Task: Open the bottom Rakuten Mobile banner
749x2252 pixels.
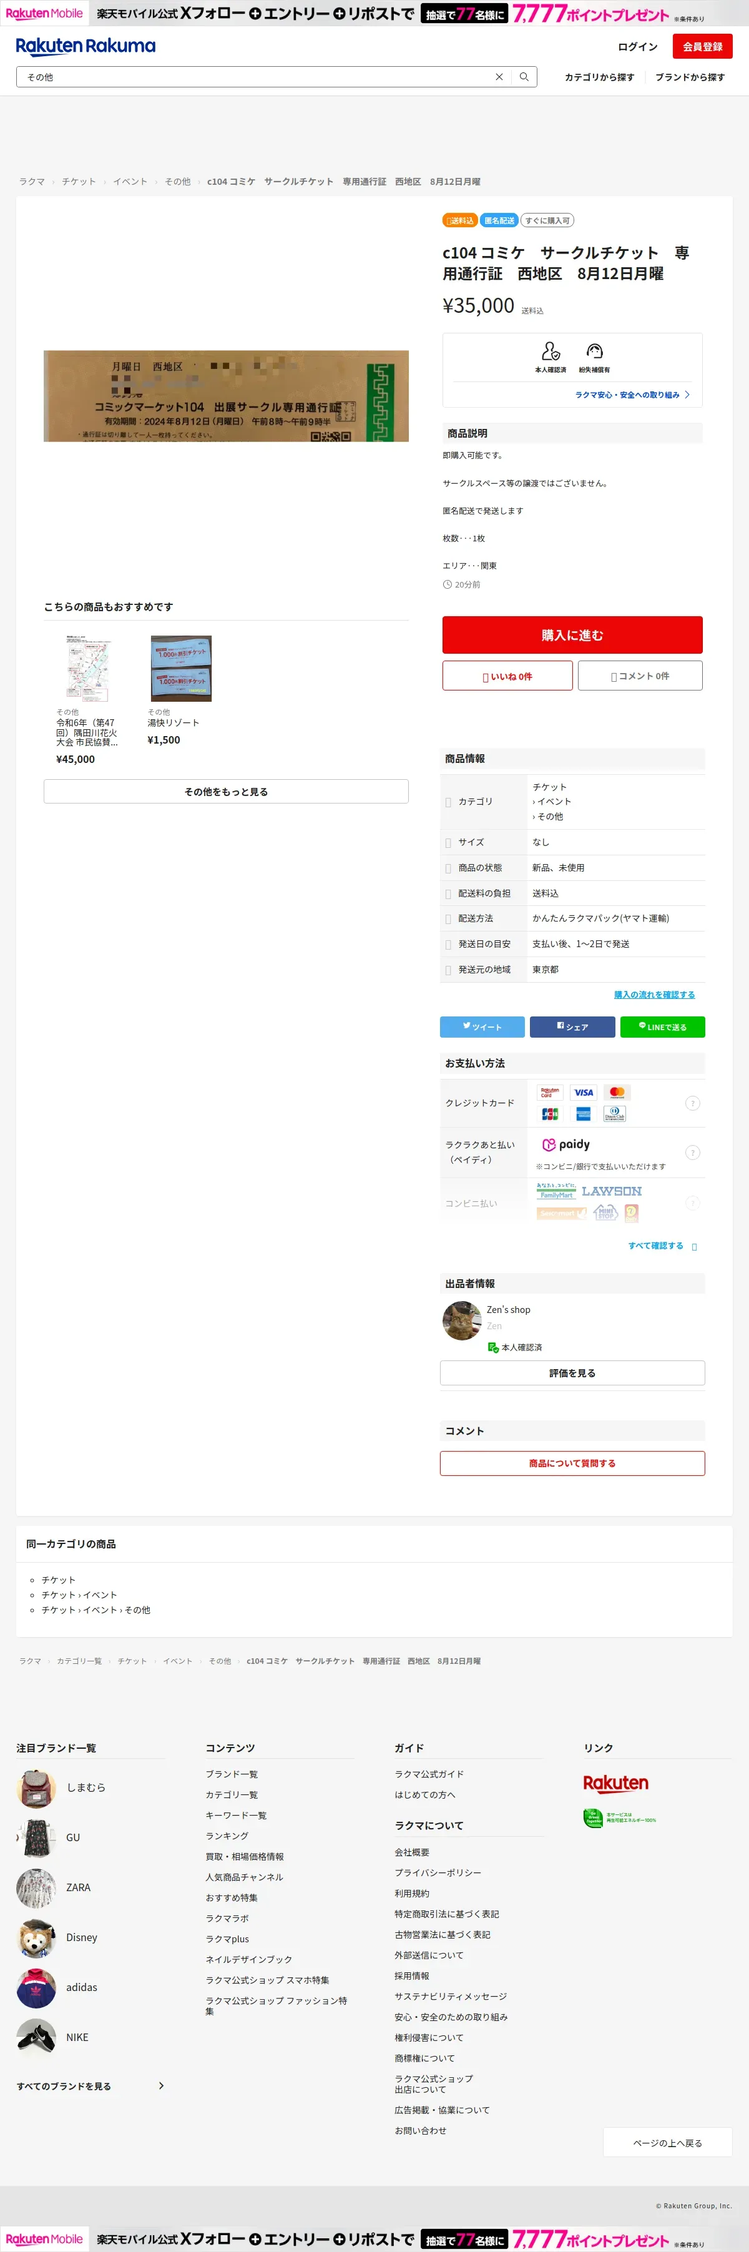Action: pos(374,2239)
